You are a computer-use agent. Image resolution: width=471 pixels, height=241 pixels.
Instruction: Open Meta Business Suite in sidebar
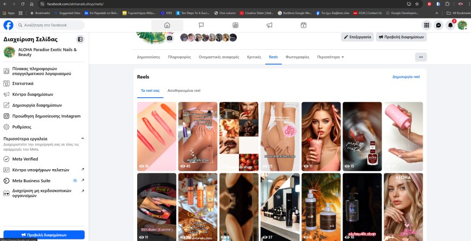[x=31, y=180]
